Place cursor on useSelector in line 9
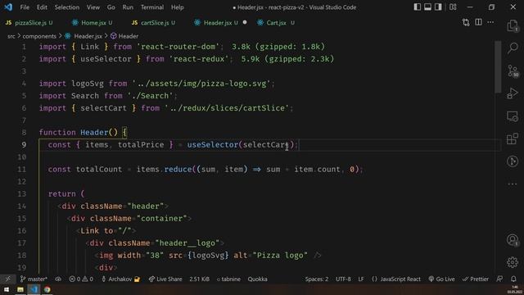The height and width of the screenshot is (295, 524). coord(212,145)
